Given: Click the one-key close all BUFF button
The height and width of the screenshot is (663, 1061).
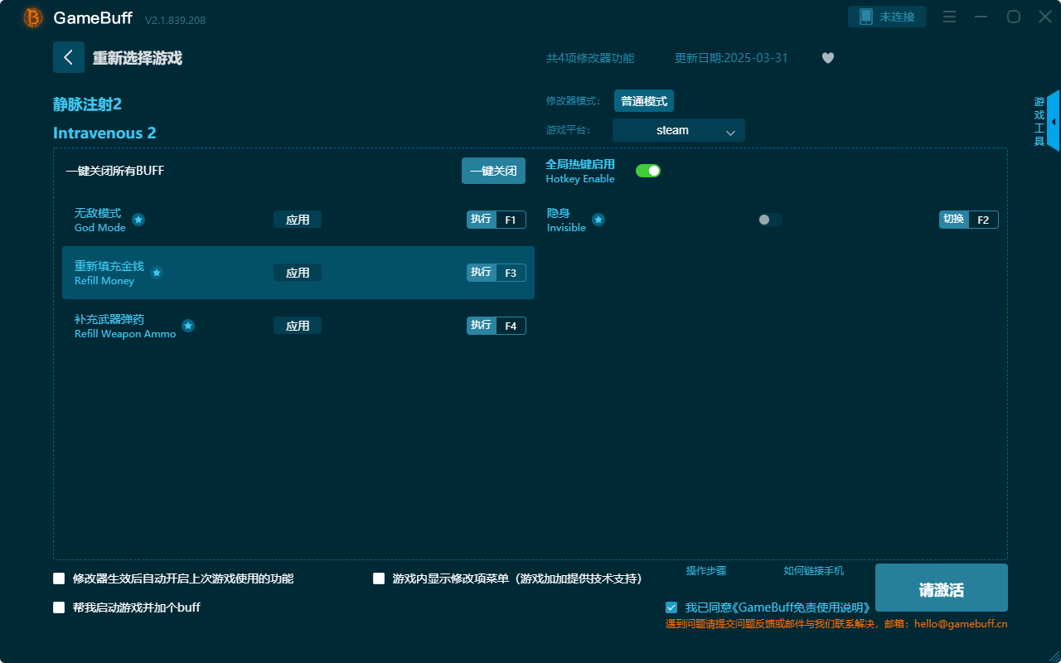Looking at the screenshot, I should pos(493,171).
